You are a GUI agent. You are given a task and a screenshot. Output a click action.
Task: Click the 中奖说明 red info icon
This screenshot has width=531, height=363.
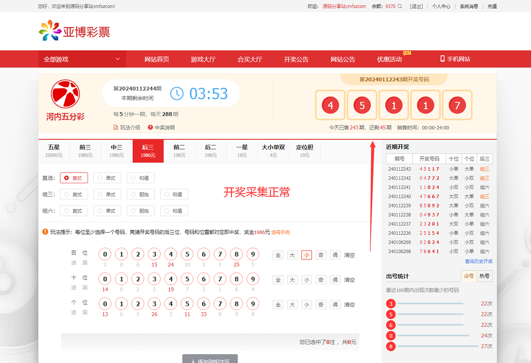click(150, 127)
